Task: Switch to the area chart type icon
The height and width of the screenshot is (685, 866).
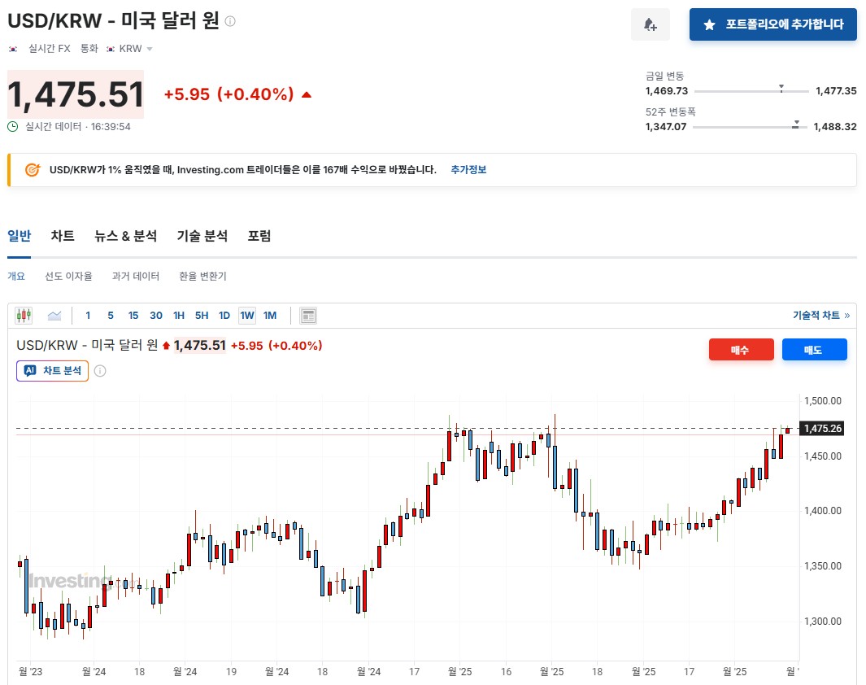Action: point(54,316)
